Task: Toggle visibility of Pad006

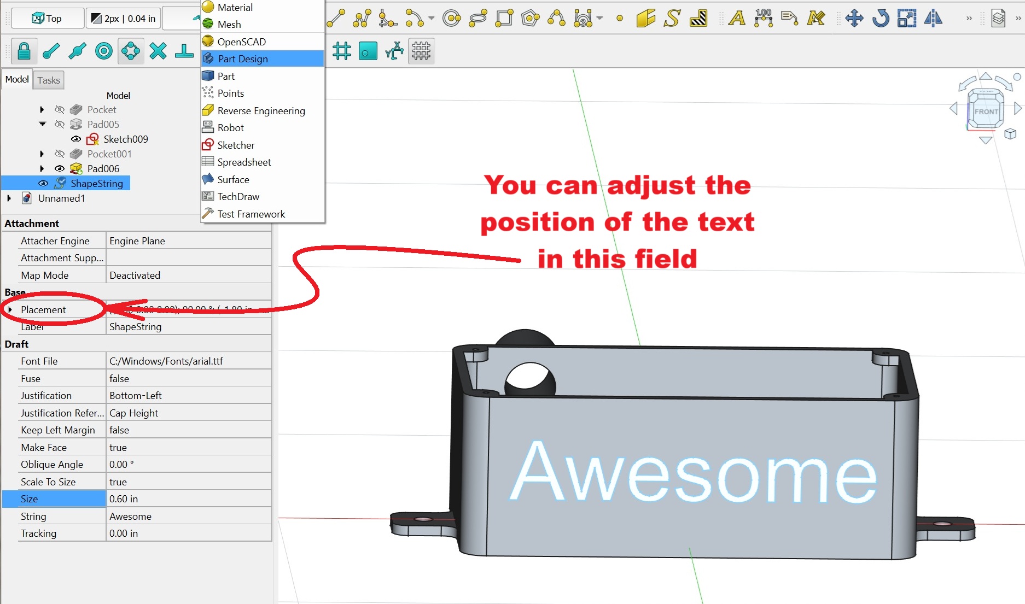Action: pyautogui.click(x=60, y=169)
